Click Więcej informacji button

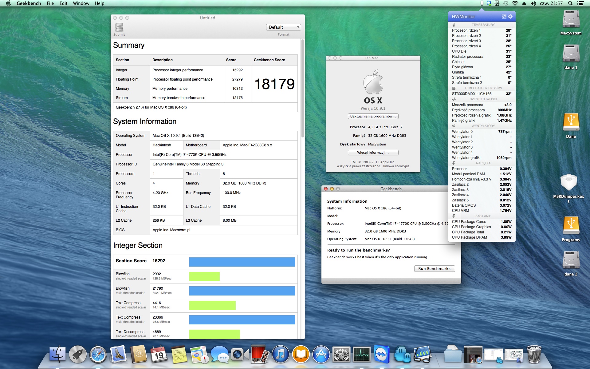click(373, 153)
